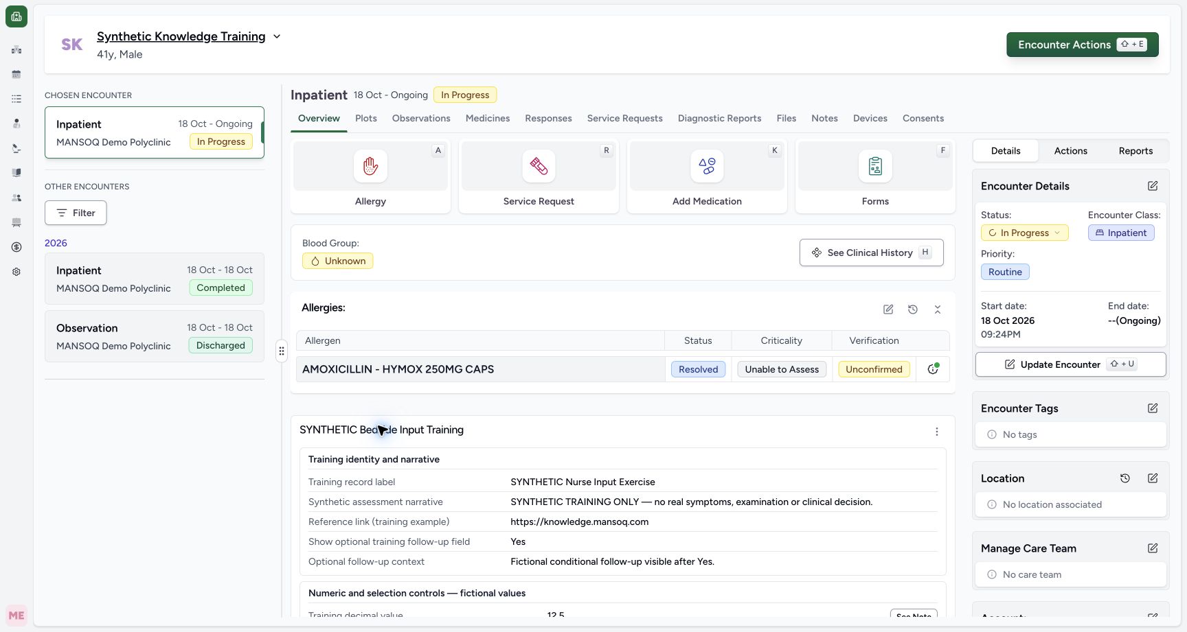
Task: Open the Add Medication quick action card
Action: pos(707,176)
